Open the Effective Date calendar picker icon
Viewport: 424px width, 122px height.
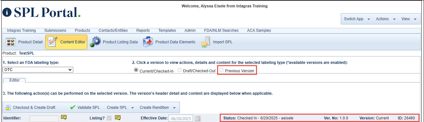point(198,118)
